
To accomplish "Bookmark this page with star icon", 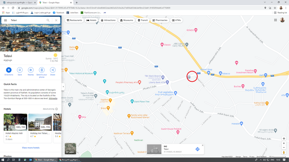I will click(275, 8).
